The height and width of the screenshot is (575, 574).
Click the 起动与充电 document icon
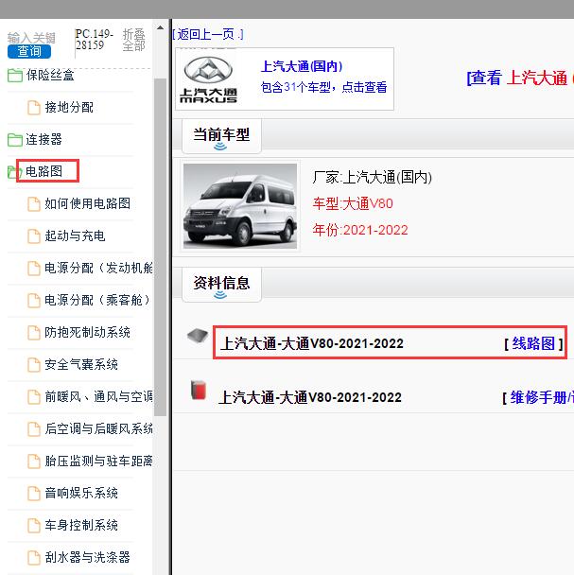pos(34,236)
